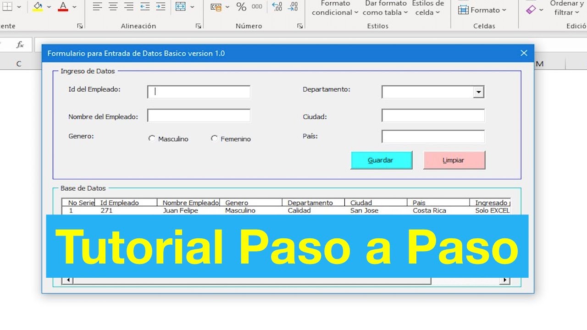Click the eraser Borrar icon

531,9
